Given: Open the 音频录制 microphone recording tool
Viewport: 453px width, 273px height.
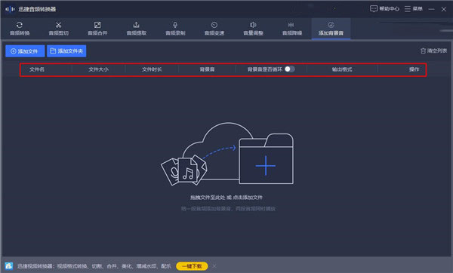Looking at the screenshot, I should (175, 29).
